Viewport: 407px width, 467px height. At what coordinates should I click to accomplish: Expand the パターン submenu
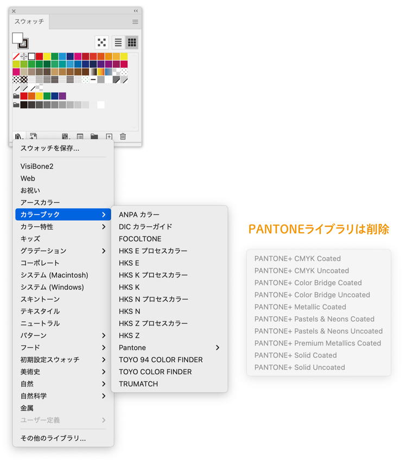click(63, 335)
